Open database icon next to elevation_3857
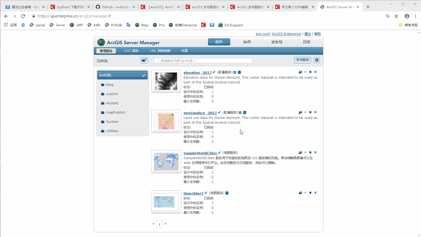Viewport: 421px width, 237px height. 239,72
